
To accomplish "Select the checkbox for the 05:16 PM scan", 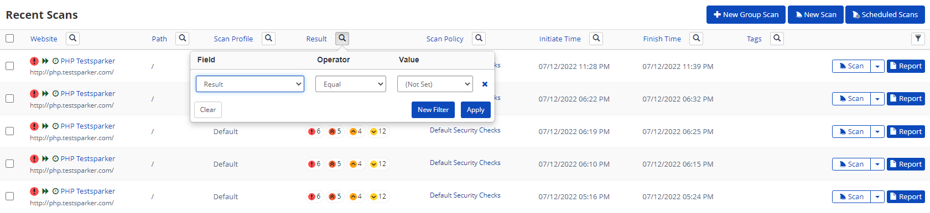I will pos(10,196).
